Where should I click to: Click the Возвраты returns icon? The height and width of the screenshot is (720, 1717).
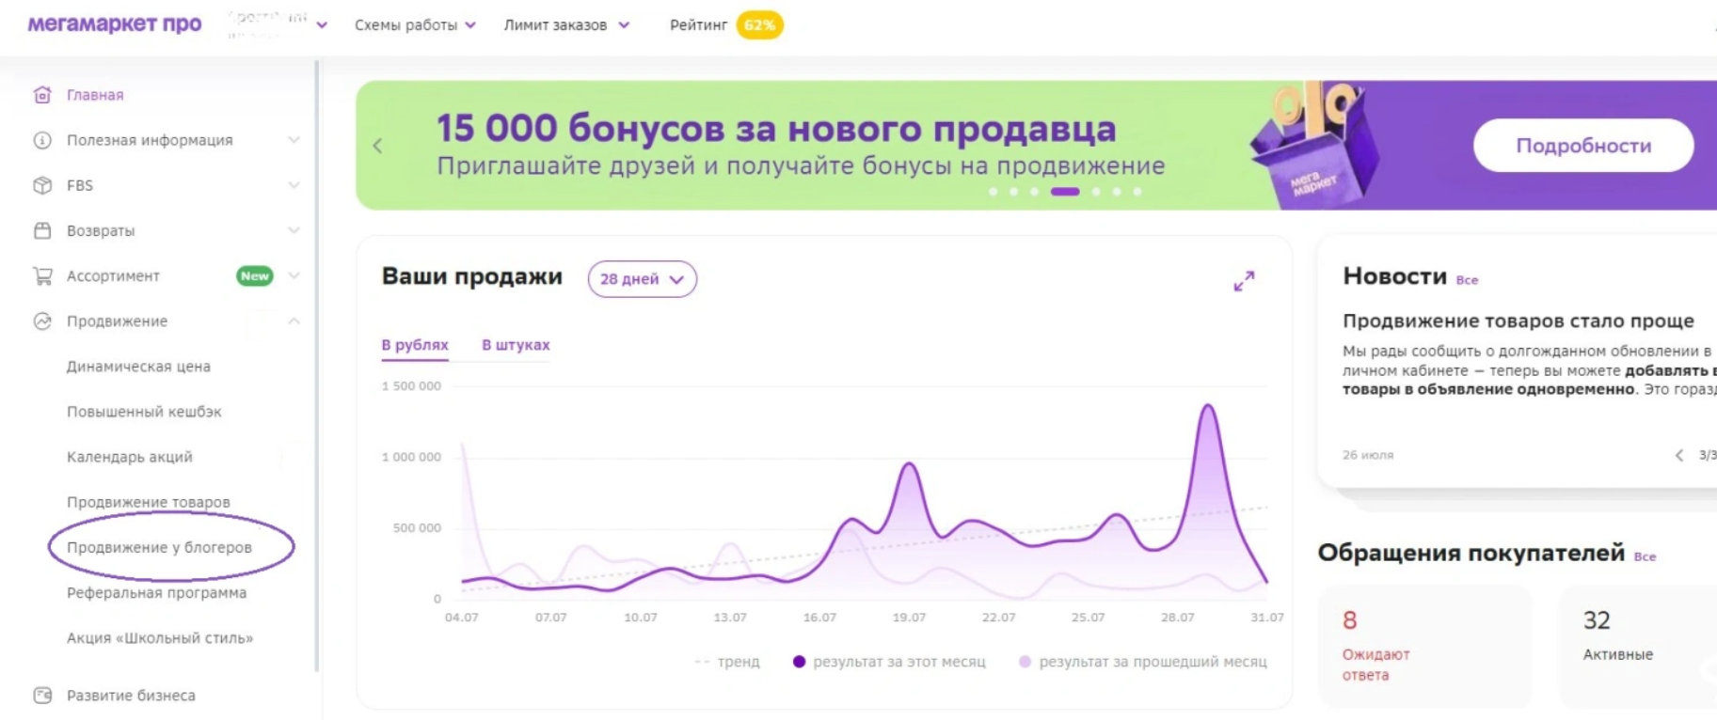click(x=42, y=230)
